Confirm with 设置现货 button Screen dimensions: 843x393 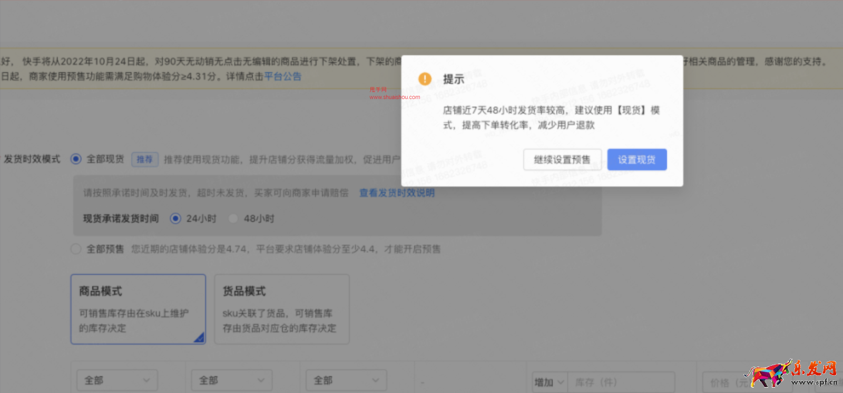coord(637,159)
